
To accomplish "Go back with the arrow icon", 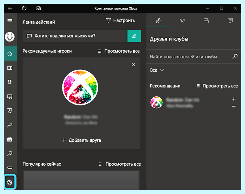I will click(10, 8).
